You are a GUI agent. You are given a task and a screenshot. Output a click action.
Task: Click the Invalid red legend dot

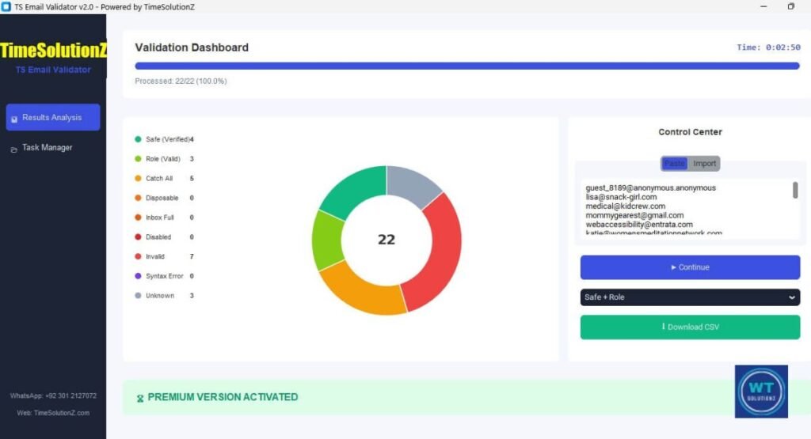138,256
